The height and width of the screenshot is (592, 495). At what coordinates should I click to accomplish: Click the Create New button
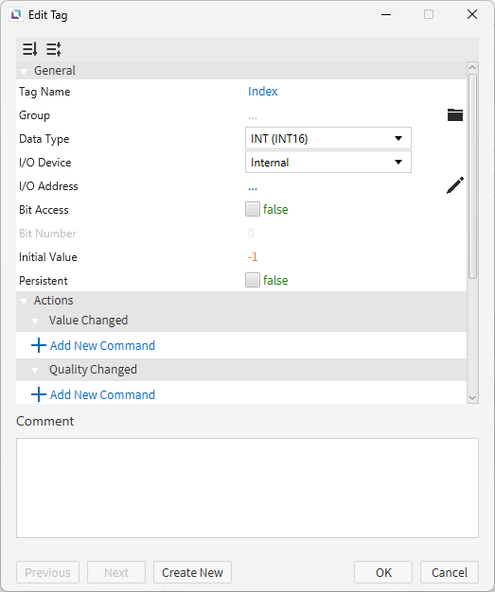[192, 572]
